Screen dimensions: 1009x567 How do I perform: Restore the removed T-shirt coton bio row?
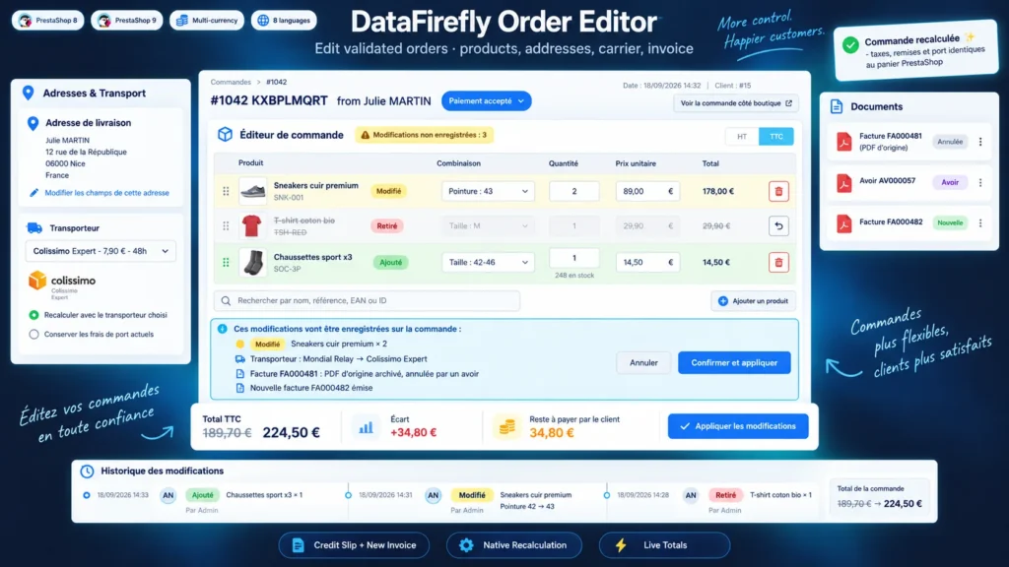(778, 225)
